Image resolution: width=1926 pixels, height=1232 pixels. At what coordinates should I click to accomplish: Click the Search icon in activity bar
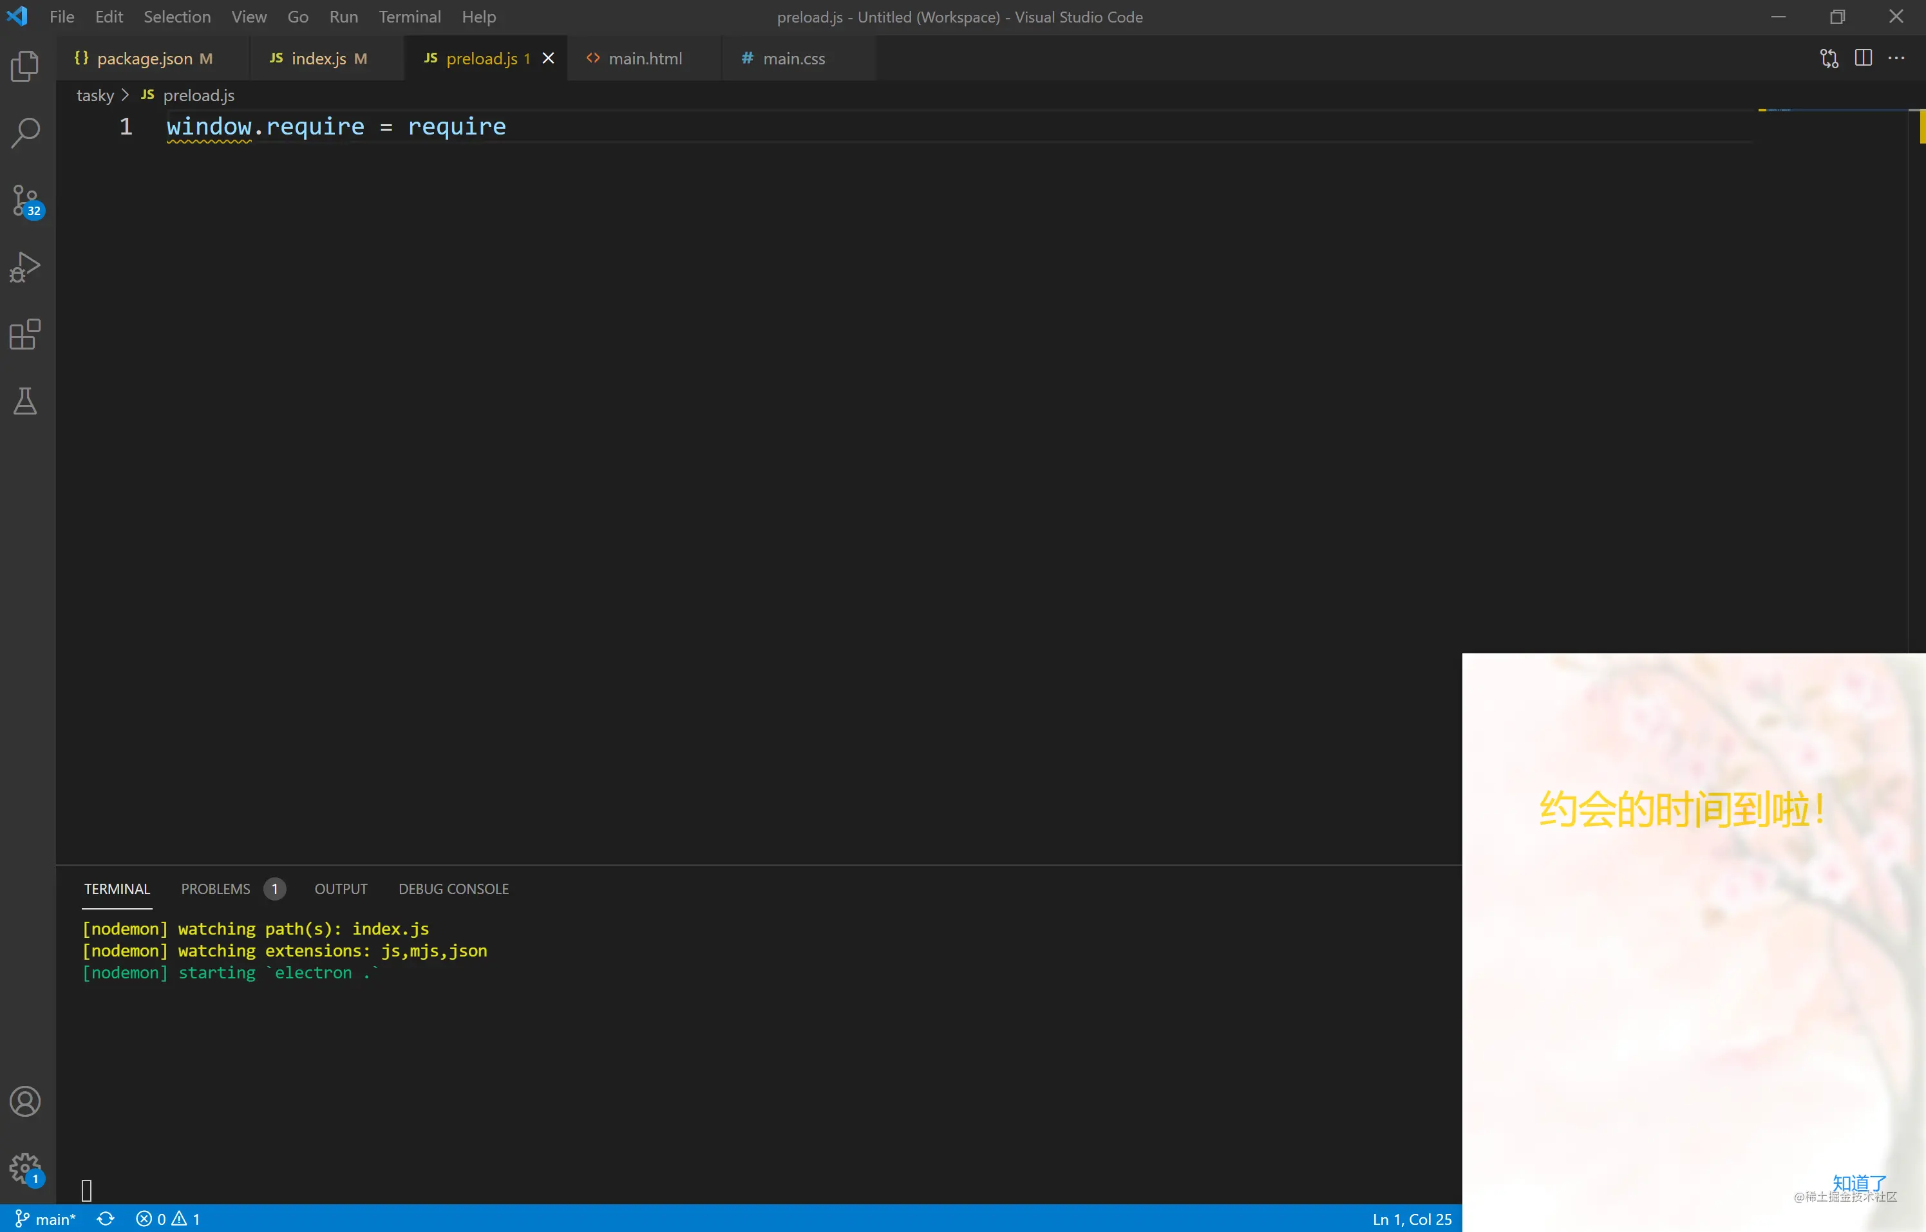[x=26, y=132]
